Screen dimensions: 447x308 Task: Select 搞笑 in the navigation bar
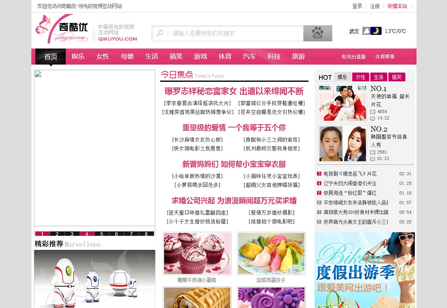[176, 56]
